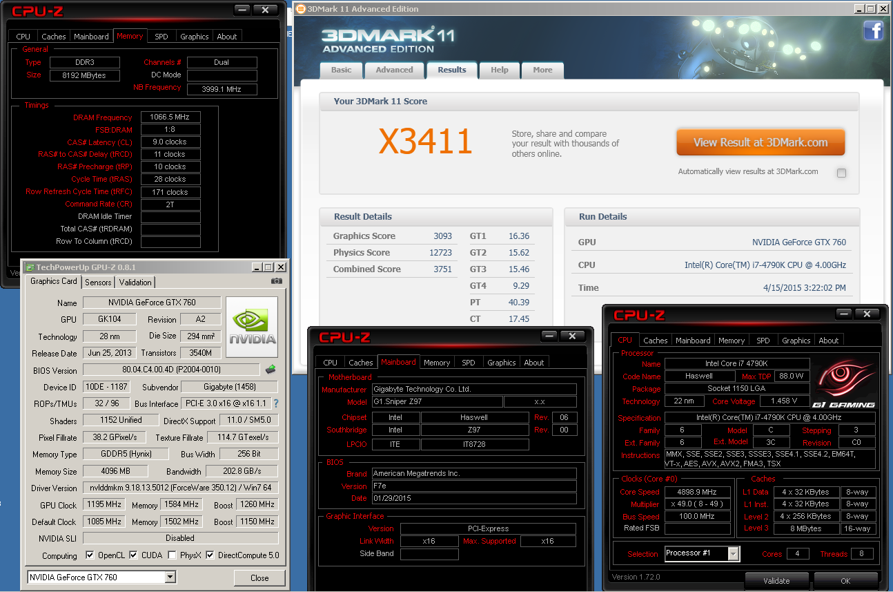The image size is (893, 592).
Task: Click the DRAM Frequency value 1066.5 MHz
Action: (170, 117)
